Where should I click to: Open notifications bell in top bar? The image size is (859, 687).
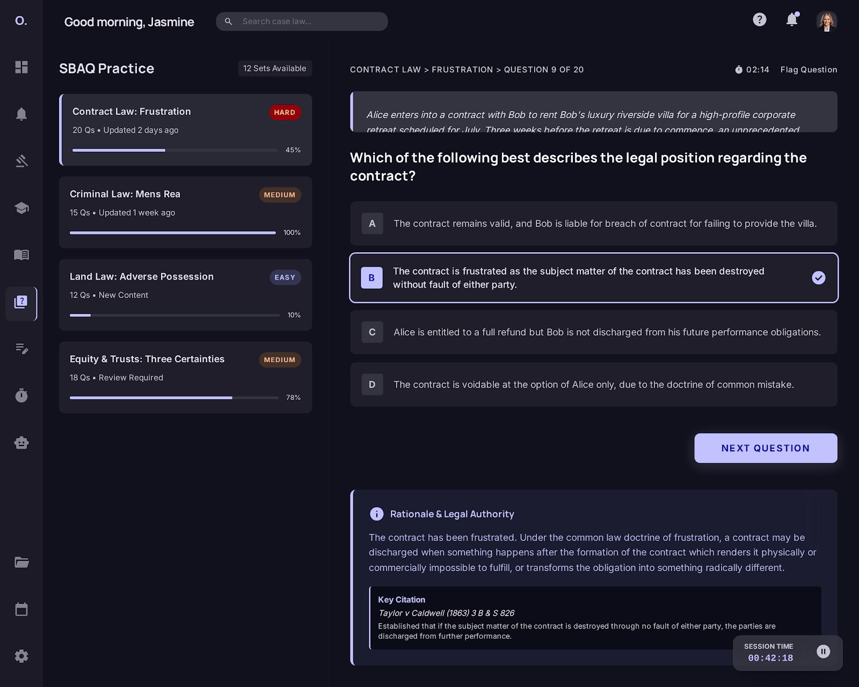point(791,20)
